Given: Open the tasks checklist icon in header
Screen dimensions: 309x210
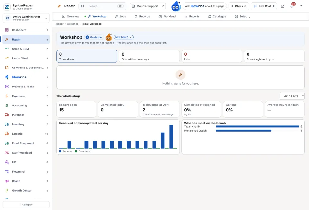Looking at the screenshot, I should 283,6.
